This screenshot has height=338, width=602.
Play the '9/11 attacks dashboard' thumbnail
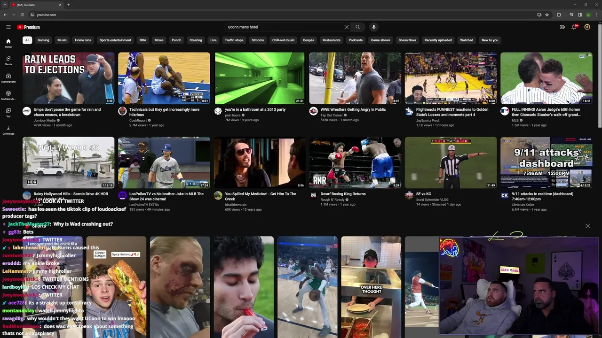(x=546, y=162)
